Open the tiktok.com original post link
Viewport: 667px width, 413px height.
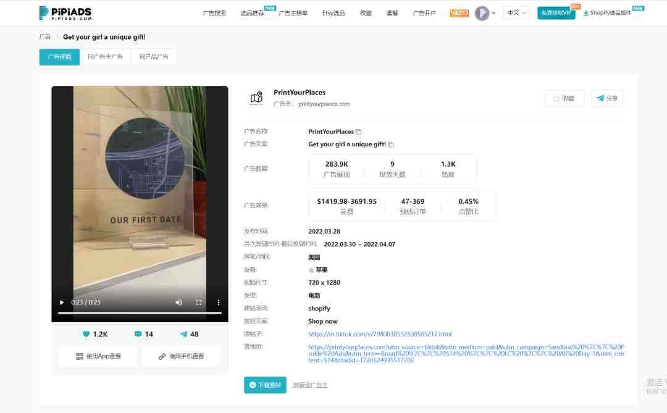point(380,335)
